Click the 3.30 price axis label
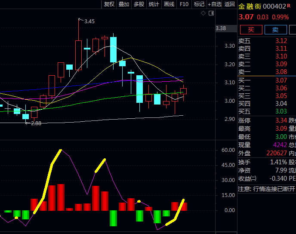Viewport: 296px width, 234px height. point(230,46)
